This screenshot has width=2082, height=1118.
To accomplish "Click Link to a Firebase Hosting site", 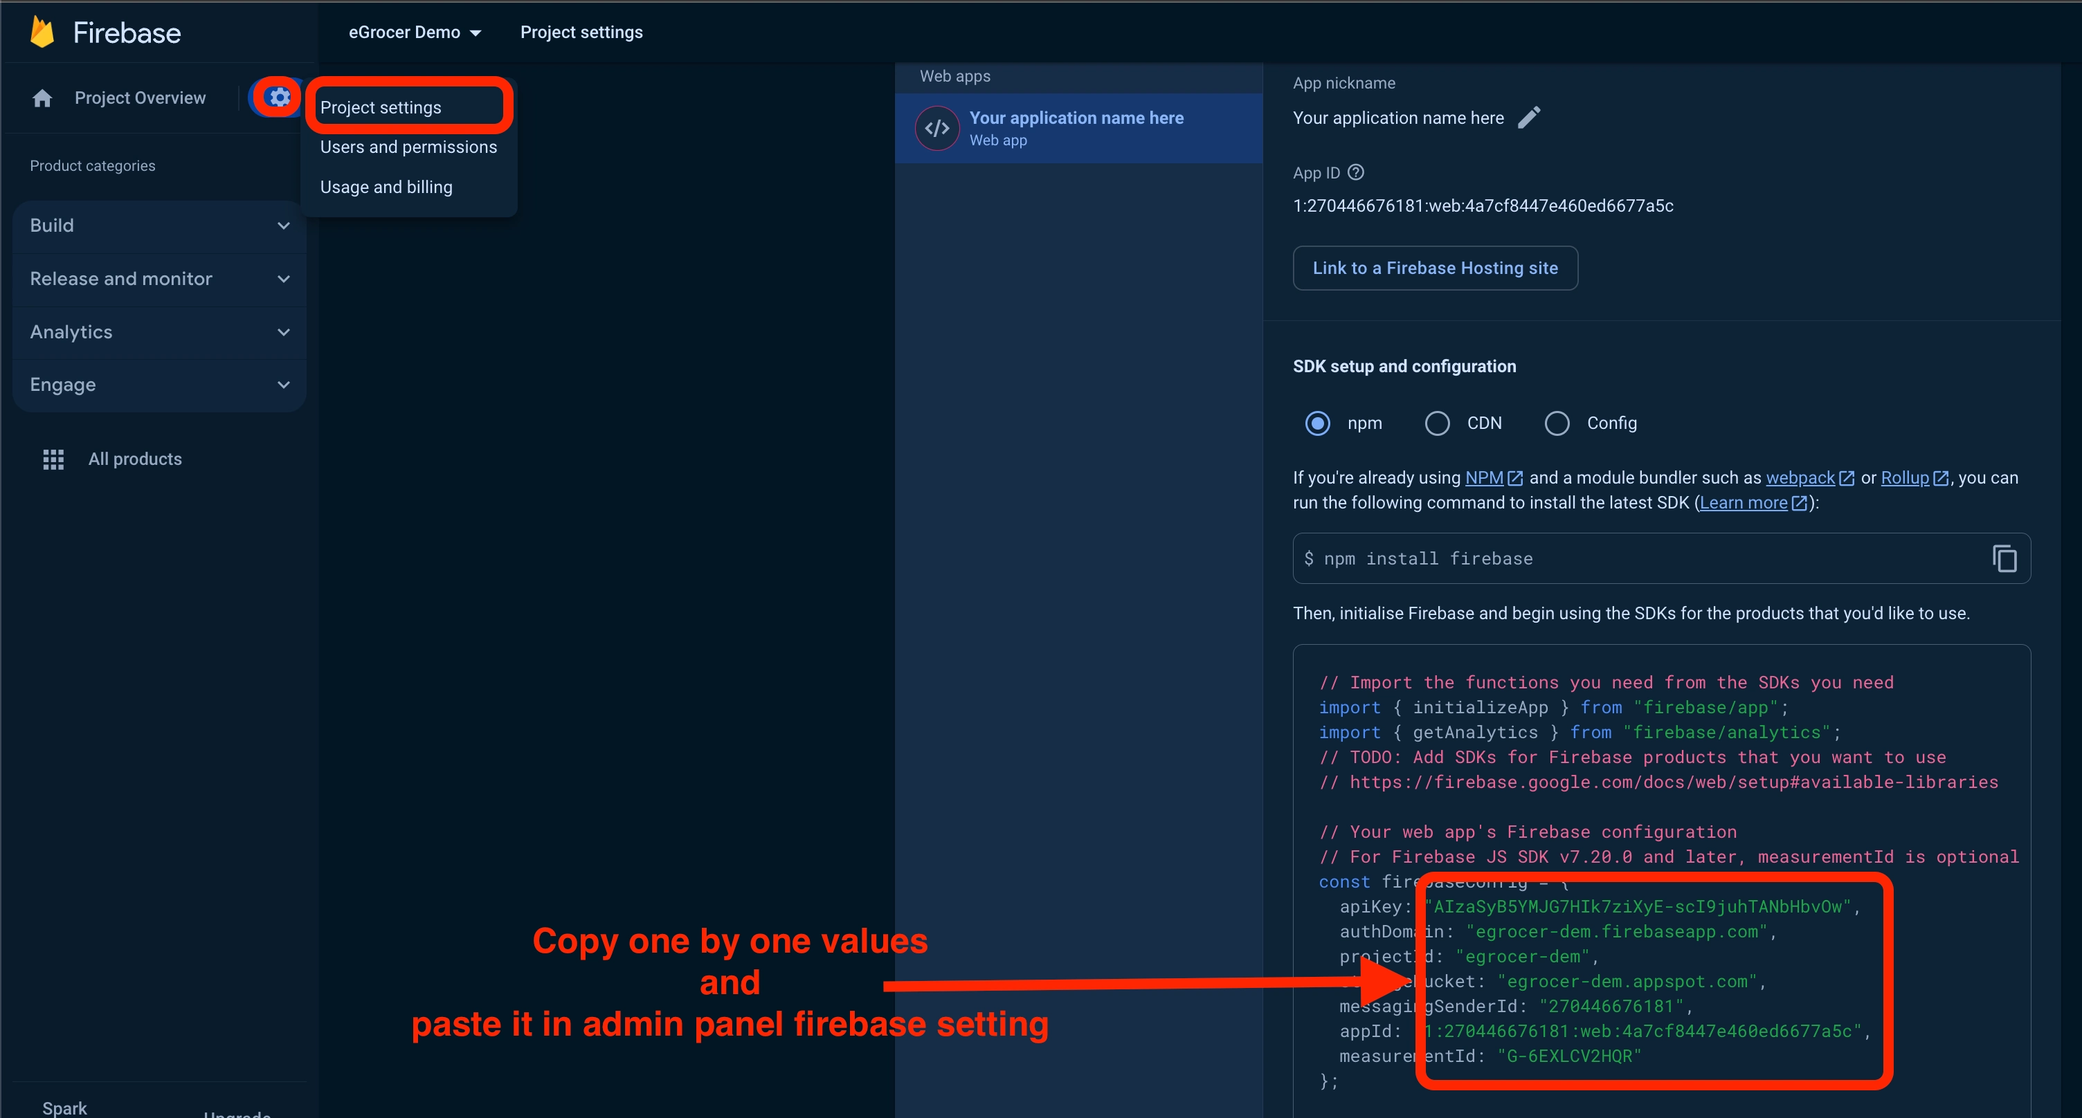I will (1435, 268).
